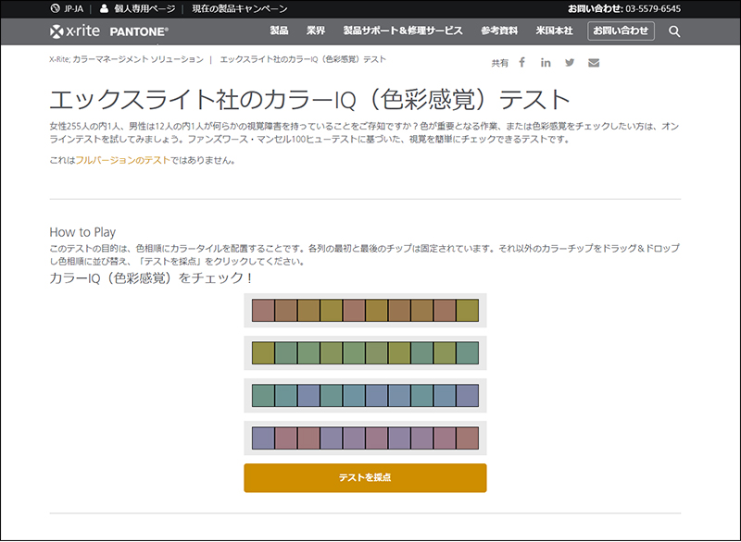Viewport: 741px width, 542px height.
Task: Share page via LinkedIn icon
Action: (x=546, y=62)
